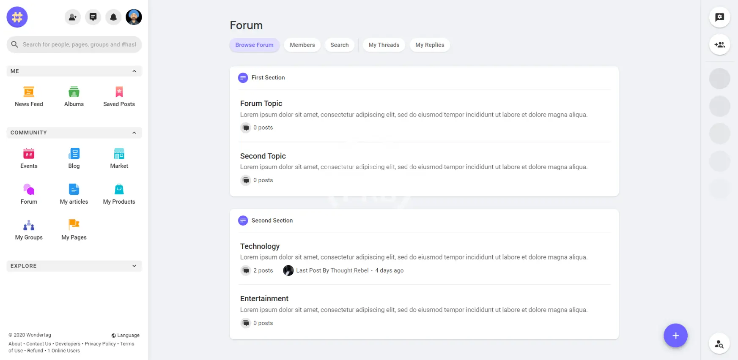Open the messages chat icon
The height and width of the screenshot is (360, 738).
tap(93, 17)
